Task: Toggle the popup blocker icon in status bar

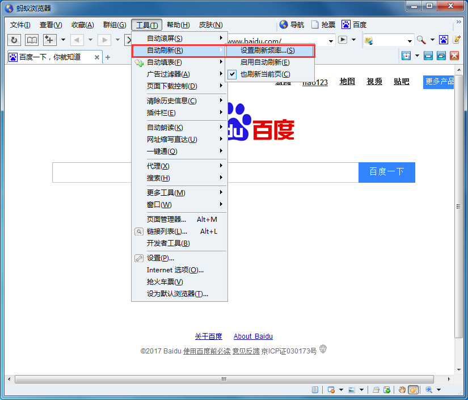Action: tap(332, 390)
